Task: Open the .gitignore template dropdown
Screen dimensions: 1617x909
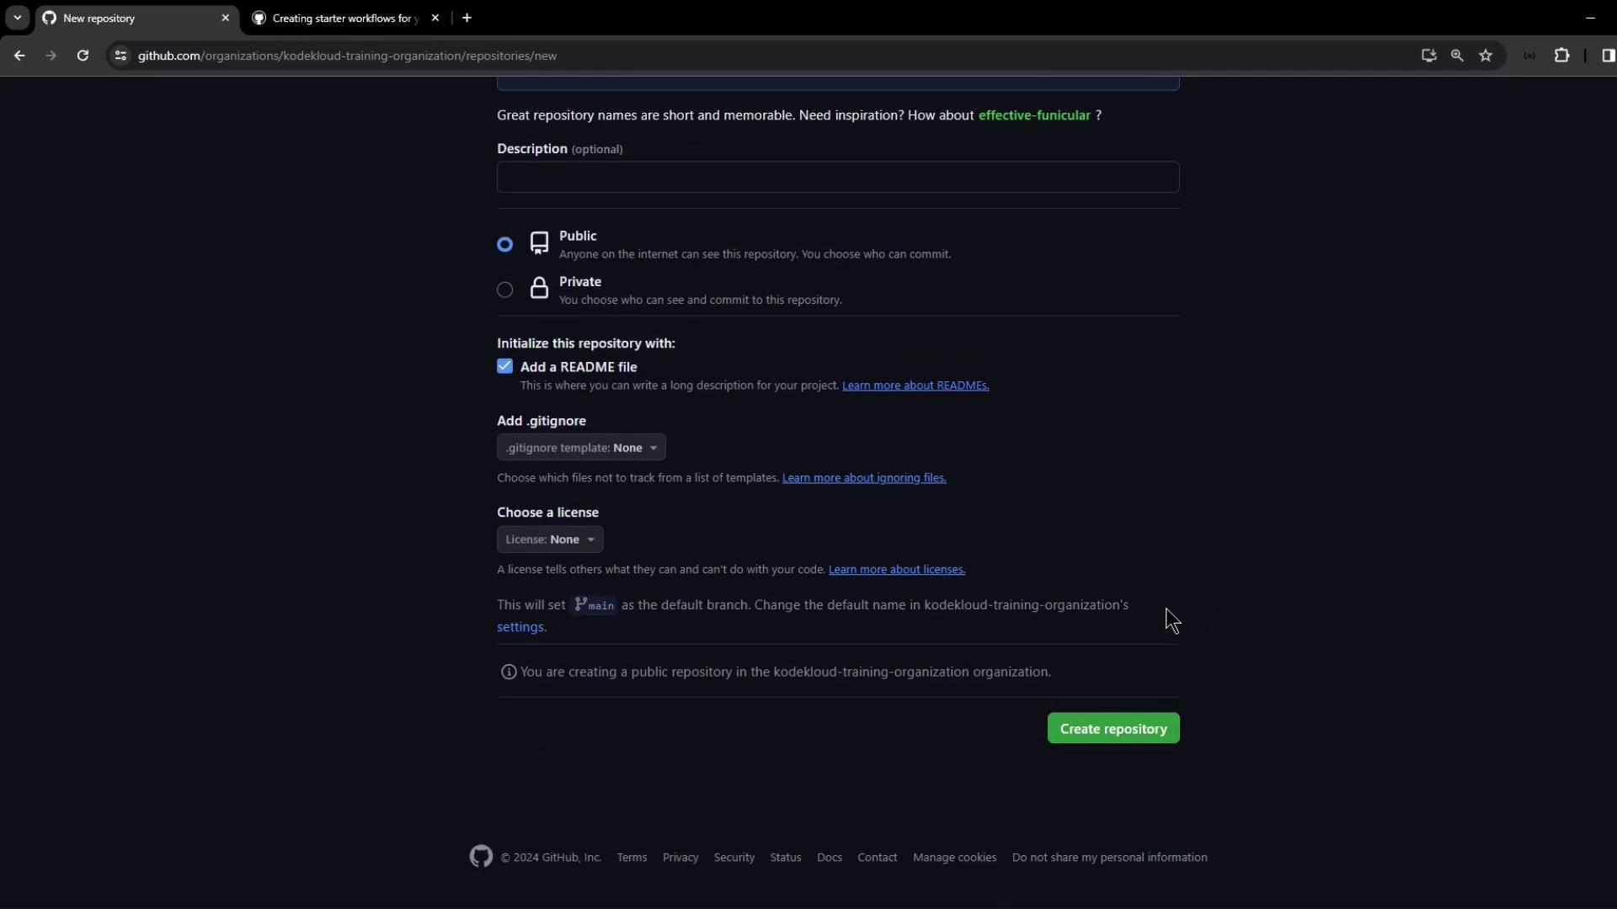Action: [581, 448]
